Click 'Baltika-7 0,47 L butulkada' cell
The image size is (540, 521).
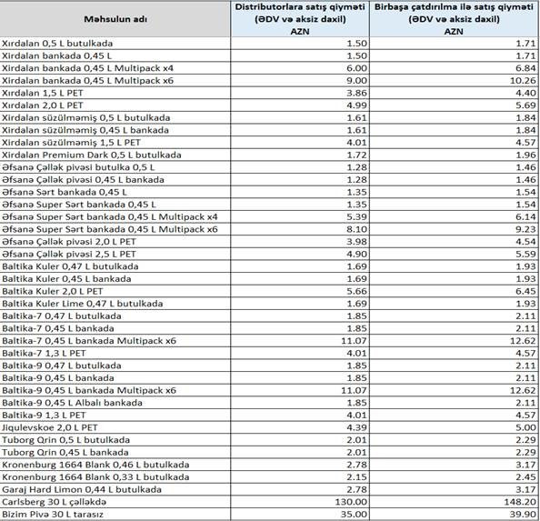point(115,316)
